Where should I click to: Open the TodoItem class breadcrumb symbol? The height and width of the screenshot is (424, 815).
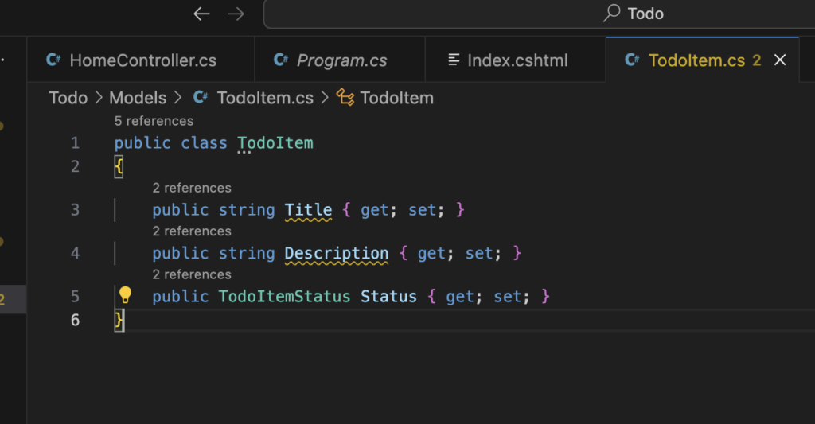coord(396,98)
